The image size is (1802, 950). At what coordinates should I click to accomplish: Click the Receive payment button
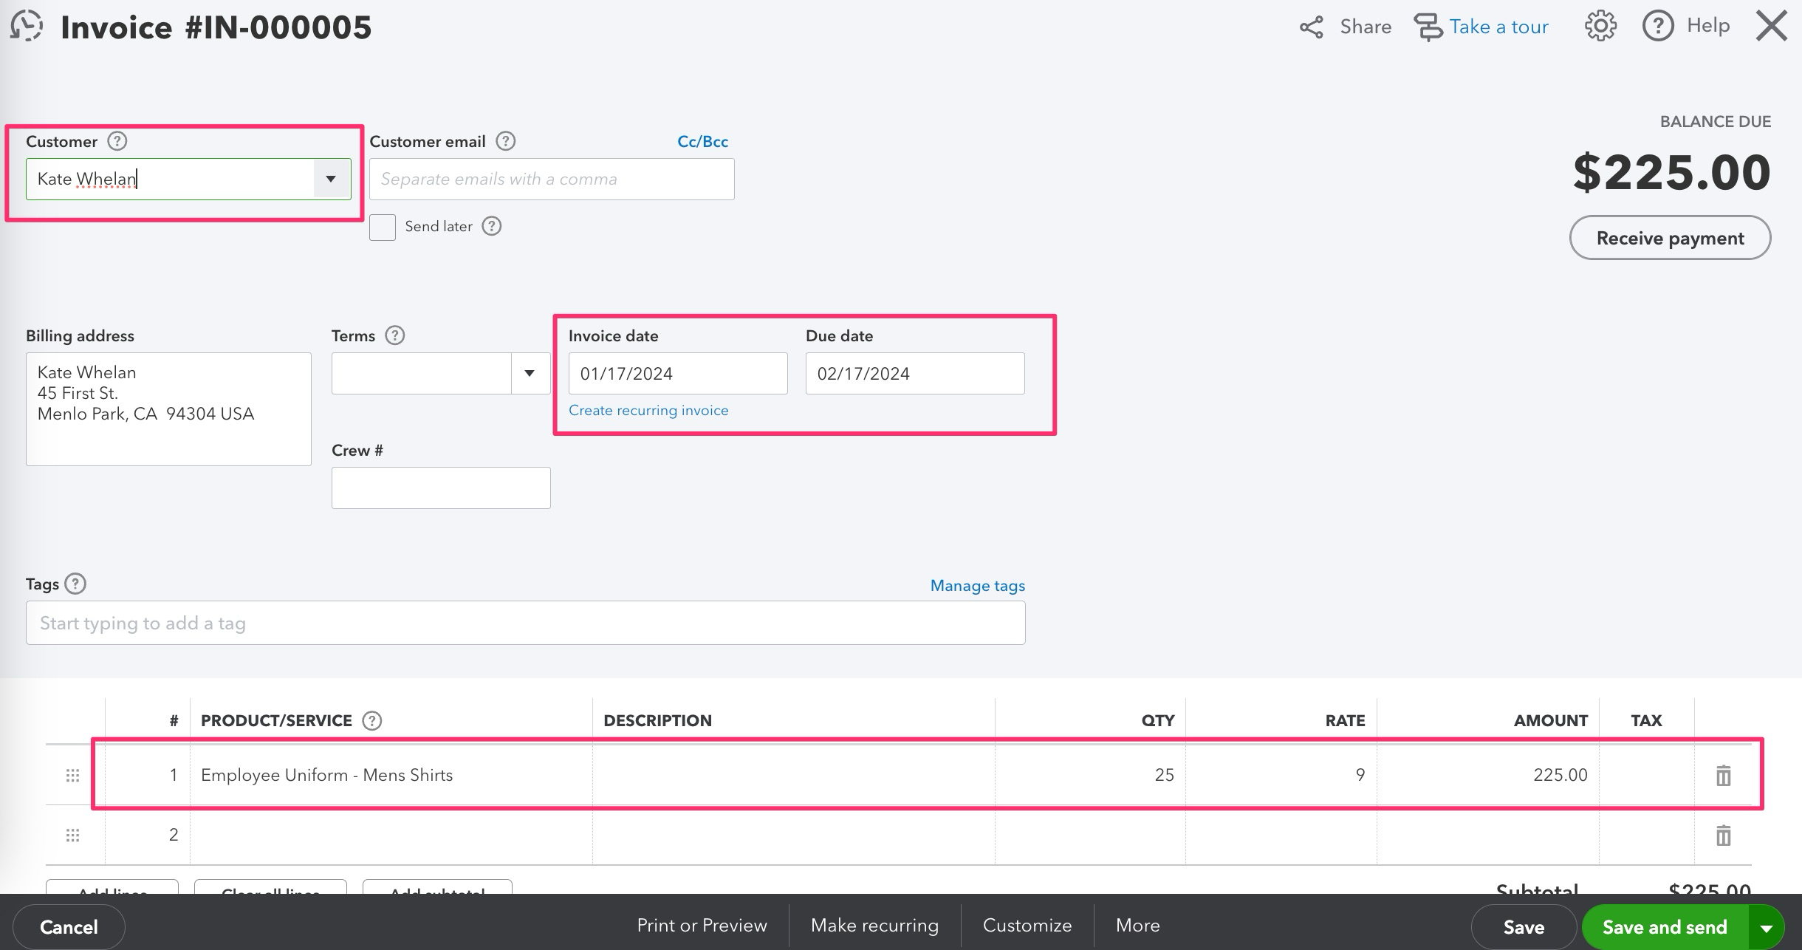[1671, 238]
